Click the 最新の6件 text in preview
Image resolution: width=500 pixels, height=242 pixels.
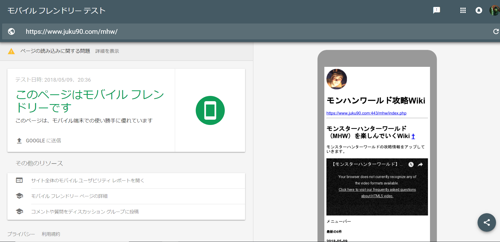click(334, 232)
